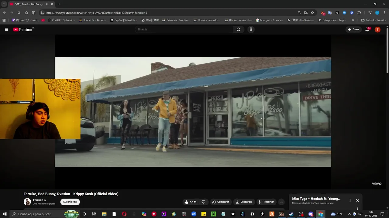This screenshot has width=389, height=218.
Task: Click the Recortar clip button
Action: (x=267, y=202)
